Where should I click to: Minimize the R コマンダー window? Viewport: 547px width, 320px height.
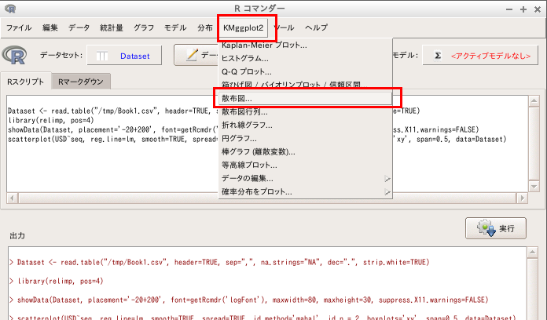click(509, 9)
